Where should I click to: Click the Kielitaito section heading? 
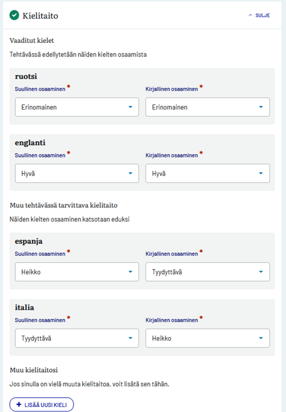click(40, 16)
